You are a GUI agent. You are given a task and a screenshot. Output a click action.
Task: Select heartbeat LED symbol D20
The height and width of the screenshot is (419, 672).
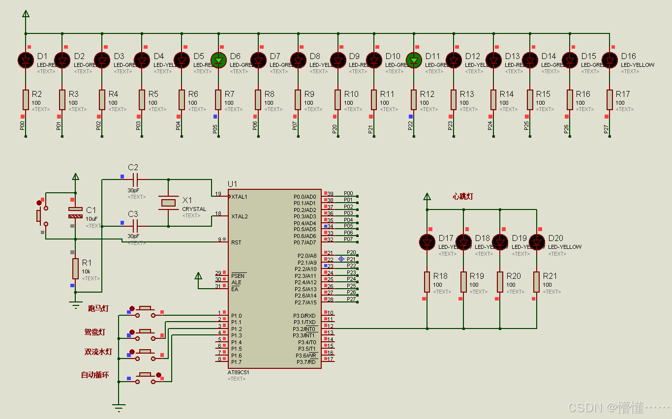pos(537,242)
